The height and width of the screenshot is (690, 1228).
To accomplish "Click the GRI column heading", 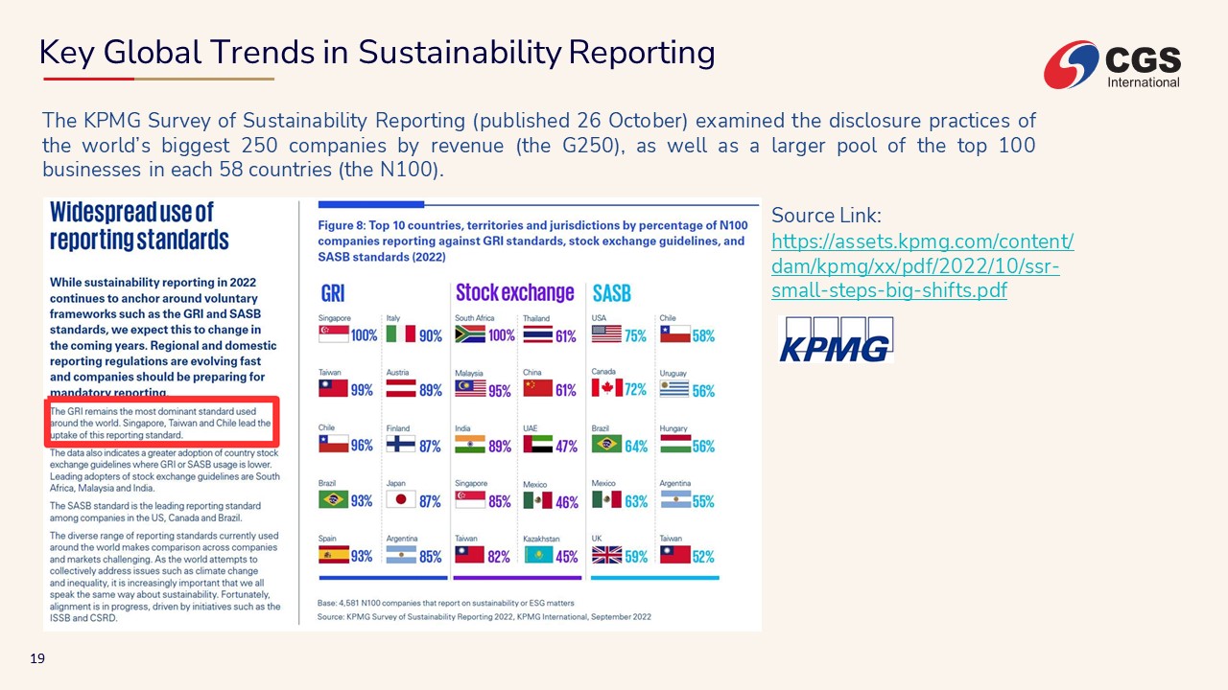I will coord(333,293).
